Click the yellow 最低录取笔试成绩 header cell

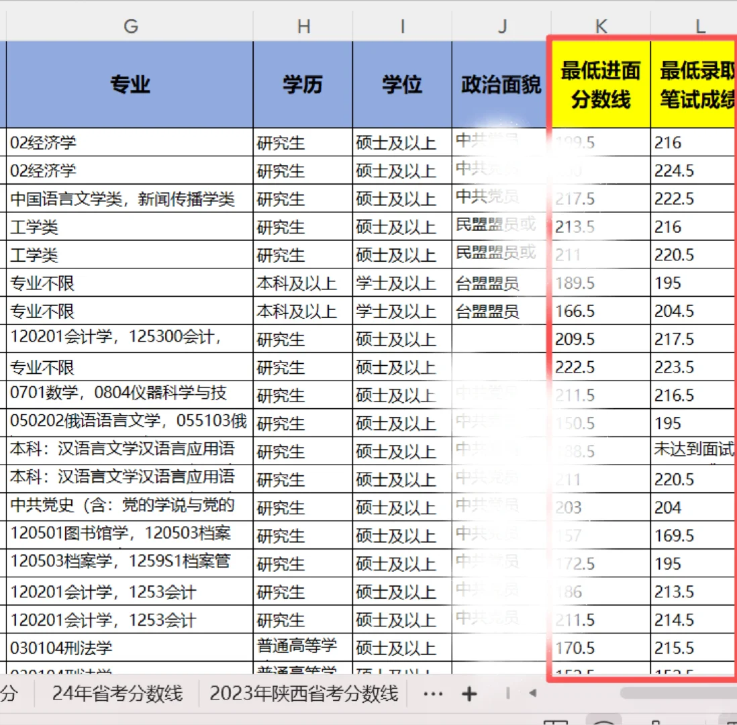point(694,85)
